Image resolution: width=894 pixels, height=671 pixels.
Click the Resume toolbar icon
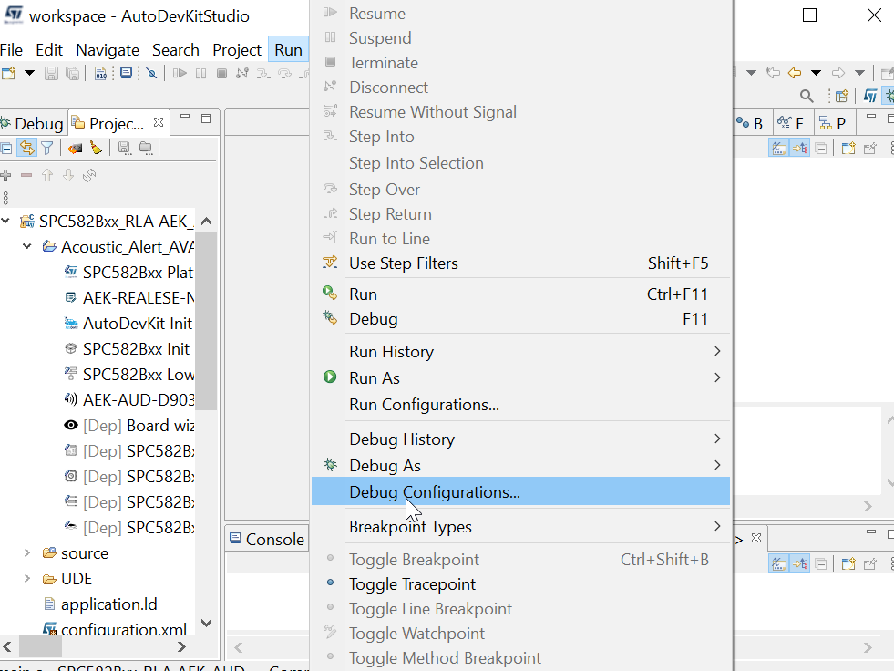[180, 73]
